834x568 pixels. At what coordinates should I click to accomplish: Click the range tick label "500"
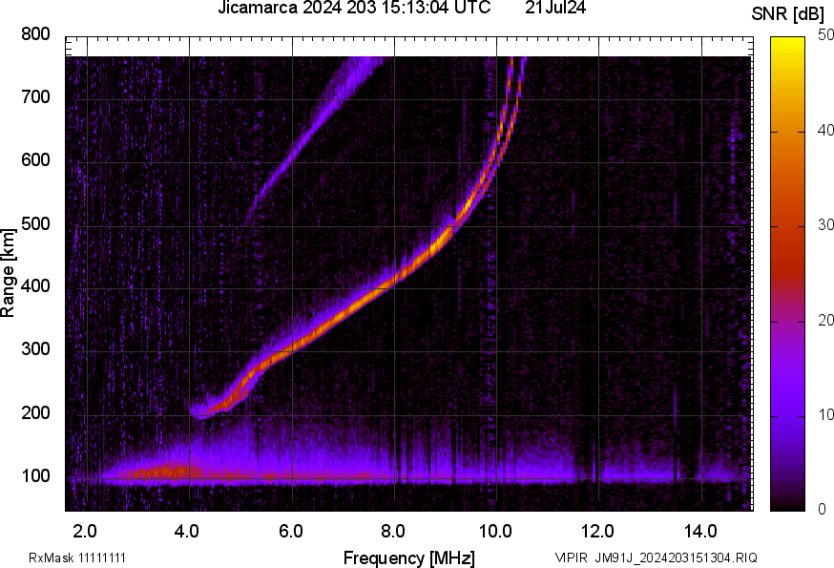pyautogui.click(x=35, y=223)
